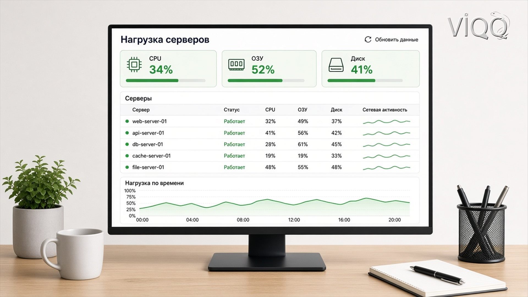Click the 33% Диск value for cache-server-01
The height and width of the screenshot is (297, 528).
(x=336, y=156)
